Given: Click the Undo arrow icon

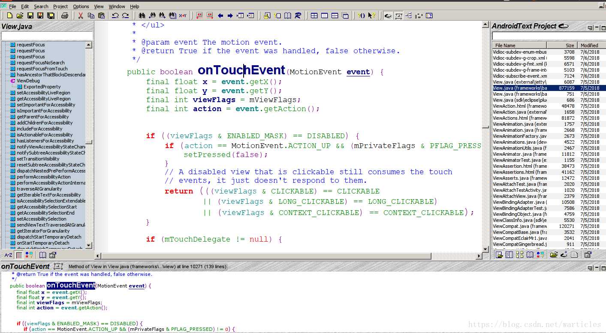Looking at the screenshot, I should (x=115, y=15).
